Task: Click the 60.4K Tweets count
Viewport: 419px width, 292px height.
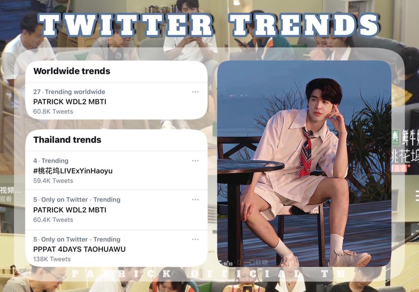Action: (53, 220)
